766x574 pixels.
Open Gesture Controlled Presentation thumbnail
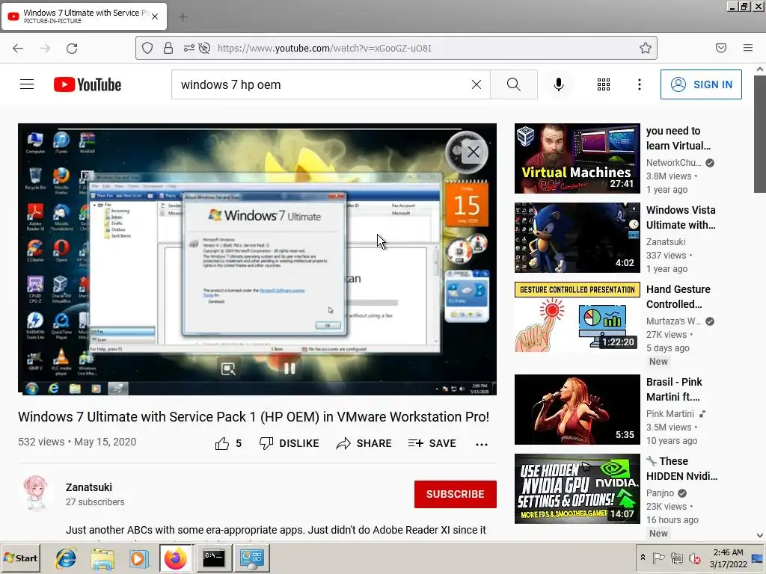[577, 317]
